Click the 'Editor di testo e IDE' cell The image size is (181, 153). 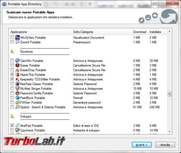tap(86, 126)
